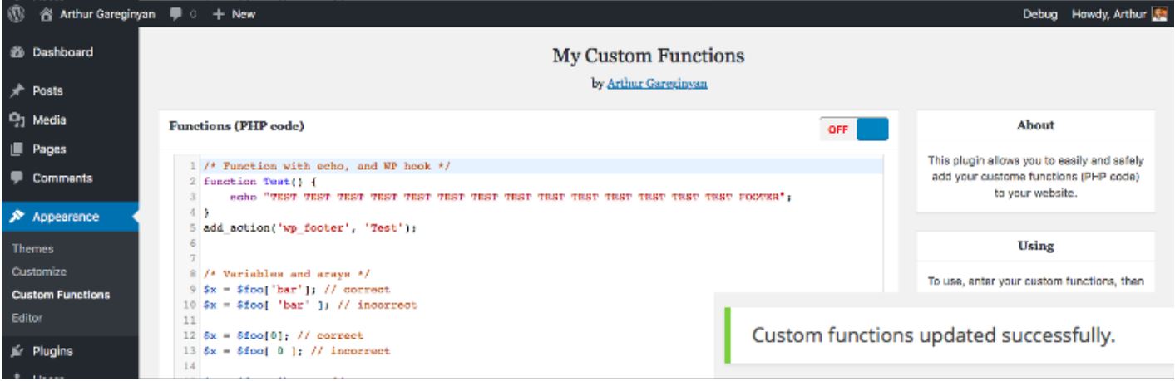Screen dimensions: 1175x381
Task: Click the Appearance paintbrush icon
Action: click(x=16, y=217)
